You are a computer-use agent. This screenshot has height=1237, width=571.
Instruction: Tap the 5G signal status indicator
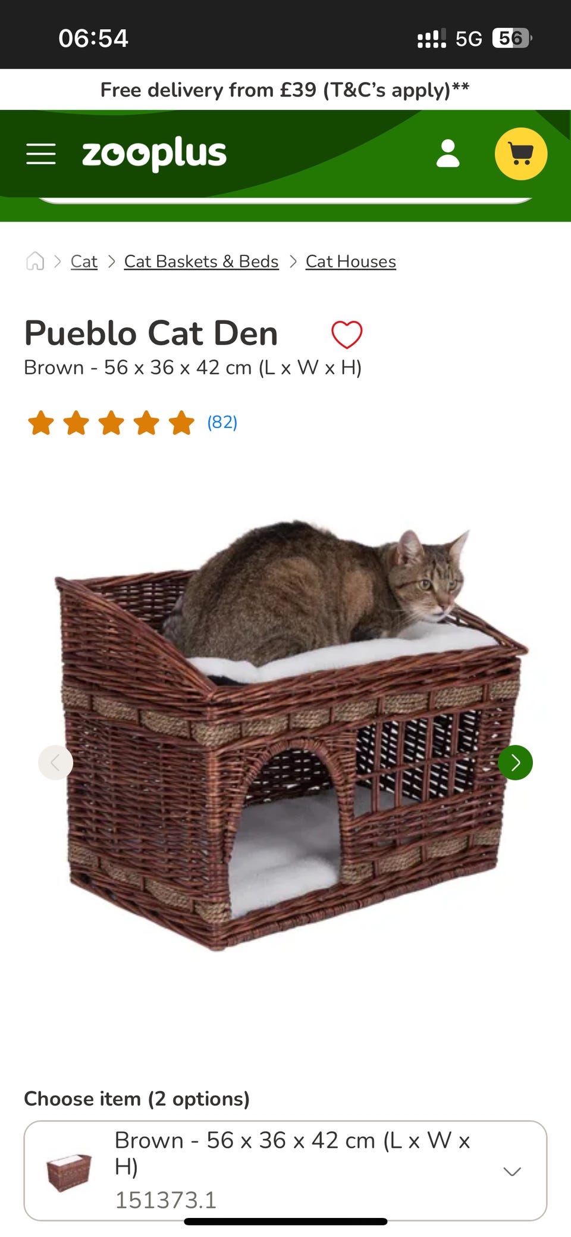[x=469, y=39]
